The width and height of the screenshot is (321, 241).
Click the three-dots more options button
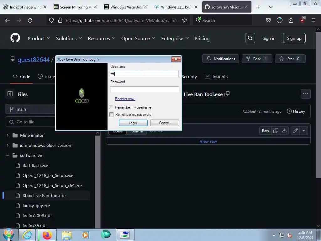click(305, 94)
